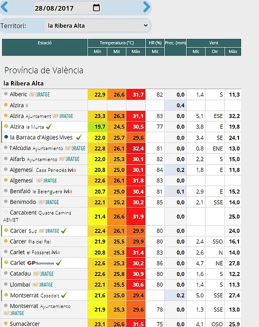The image size is (259, 327).
Task: Go to previous day with left arrow
Action: coord(4,7)
